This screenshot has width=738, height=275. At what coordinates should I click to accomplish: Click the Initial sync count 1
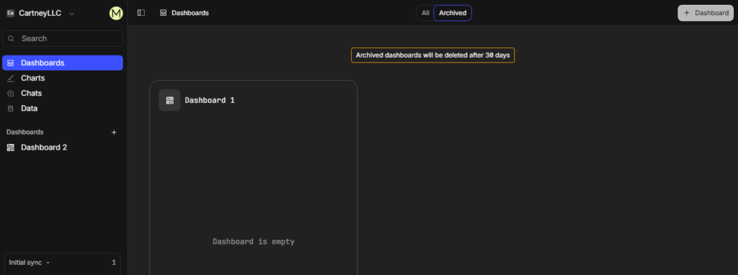[x=114, y=263]
